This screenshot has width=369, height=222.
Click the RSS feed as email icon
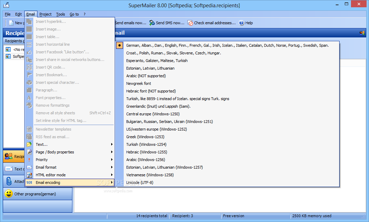coord(29,137)
